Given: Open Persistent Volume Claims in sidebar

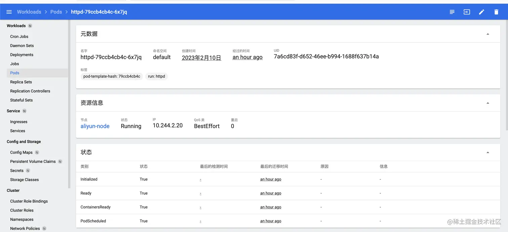Looking at the screenshot, I should point(33,161).
